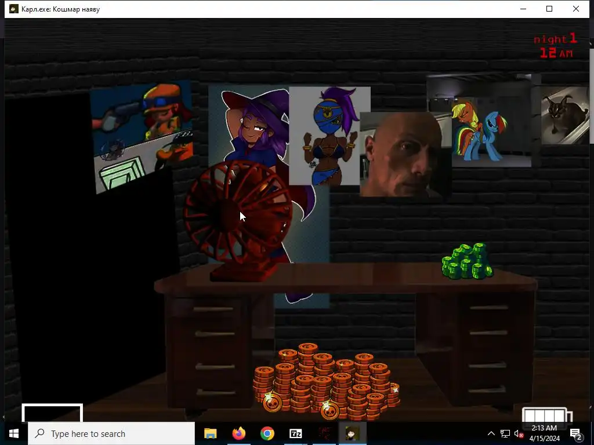Open the notification center icon
The width and height of the screenshot is (594, 445).
(x=576, y=433)
